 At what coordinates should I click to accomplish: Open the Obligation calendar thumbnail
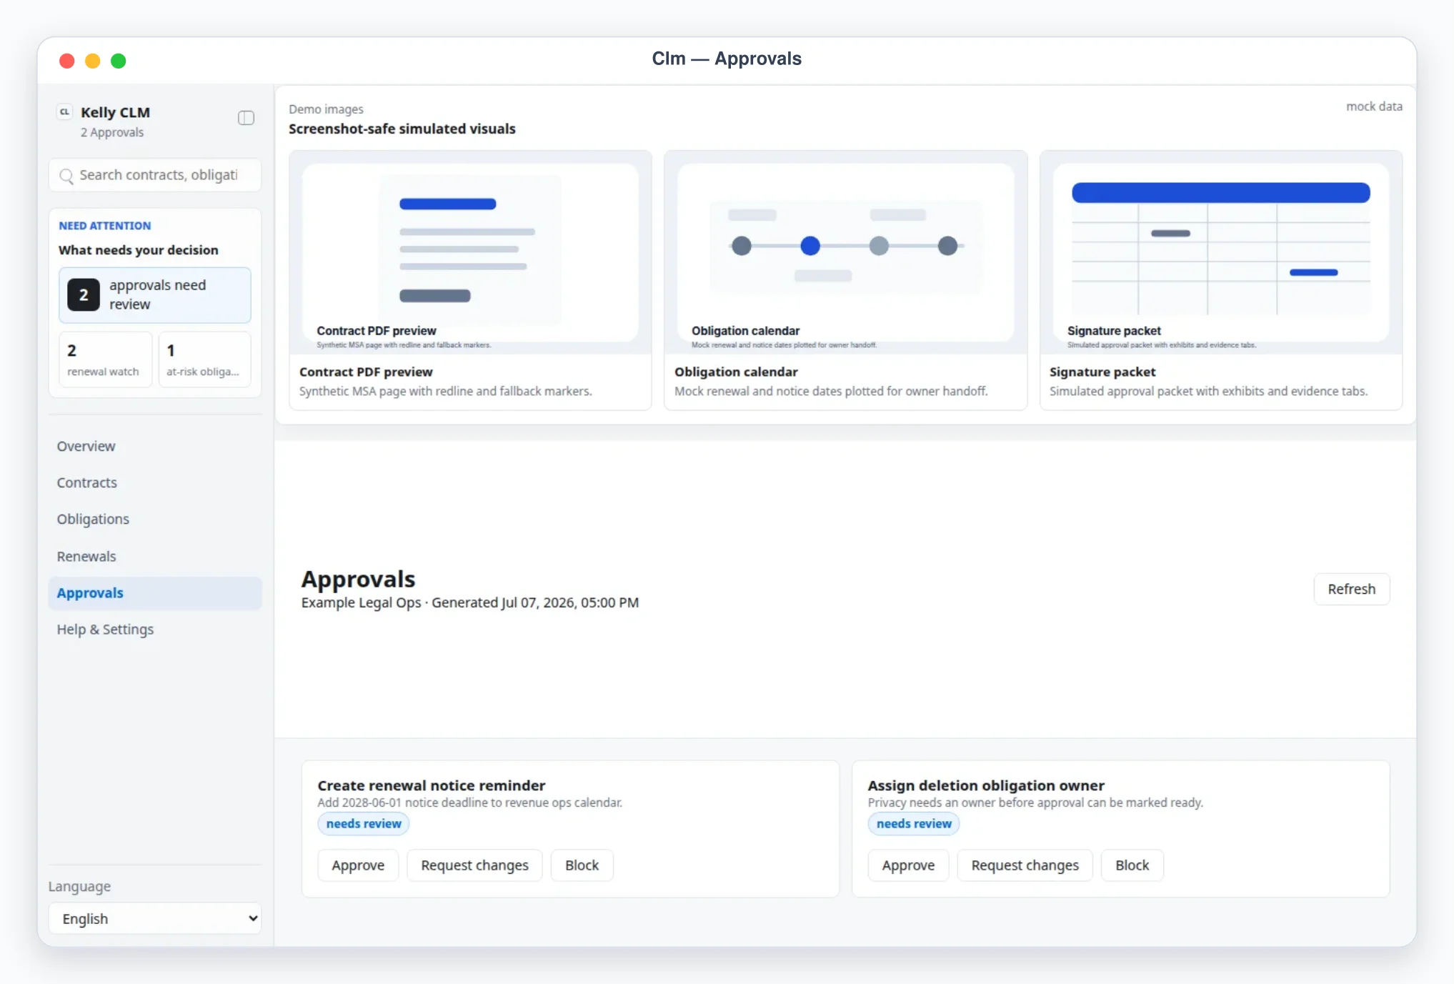(845, 252)
